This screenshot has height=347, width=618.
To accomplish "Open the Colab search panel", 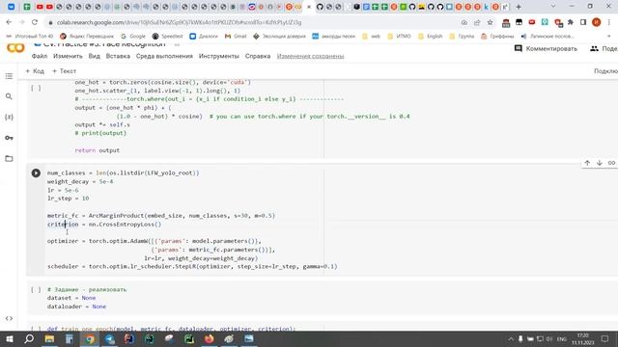I will click(9, 96).
